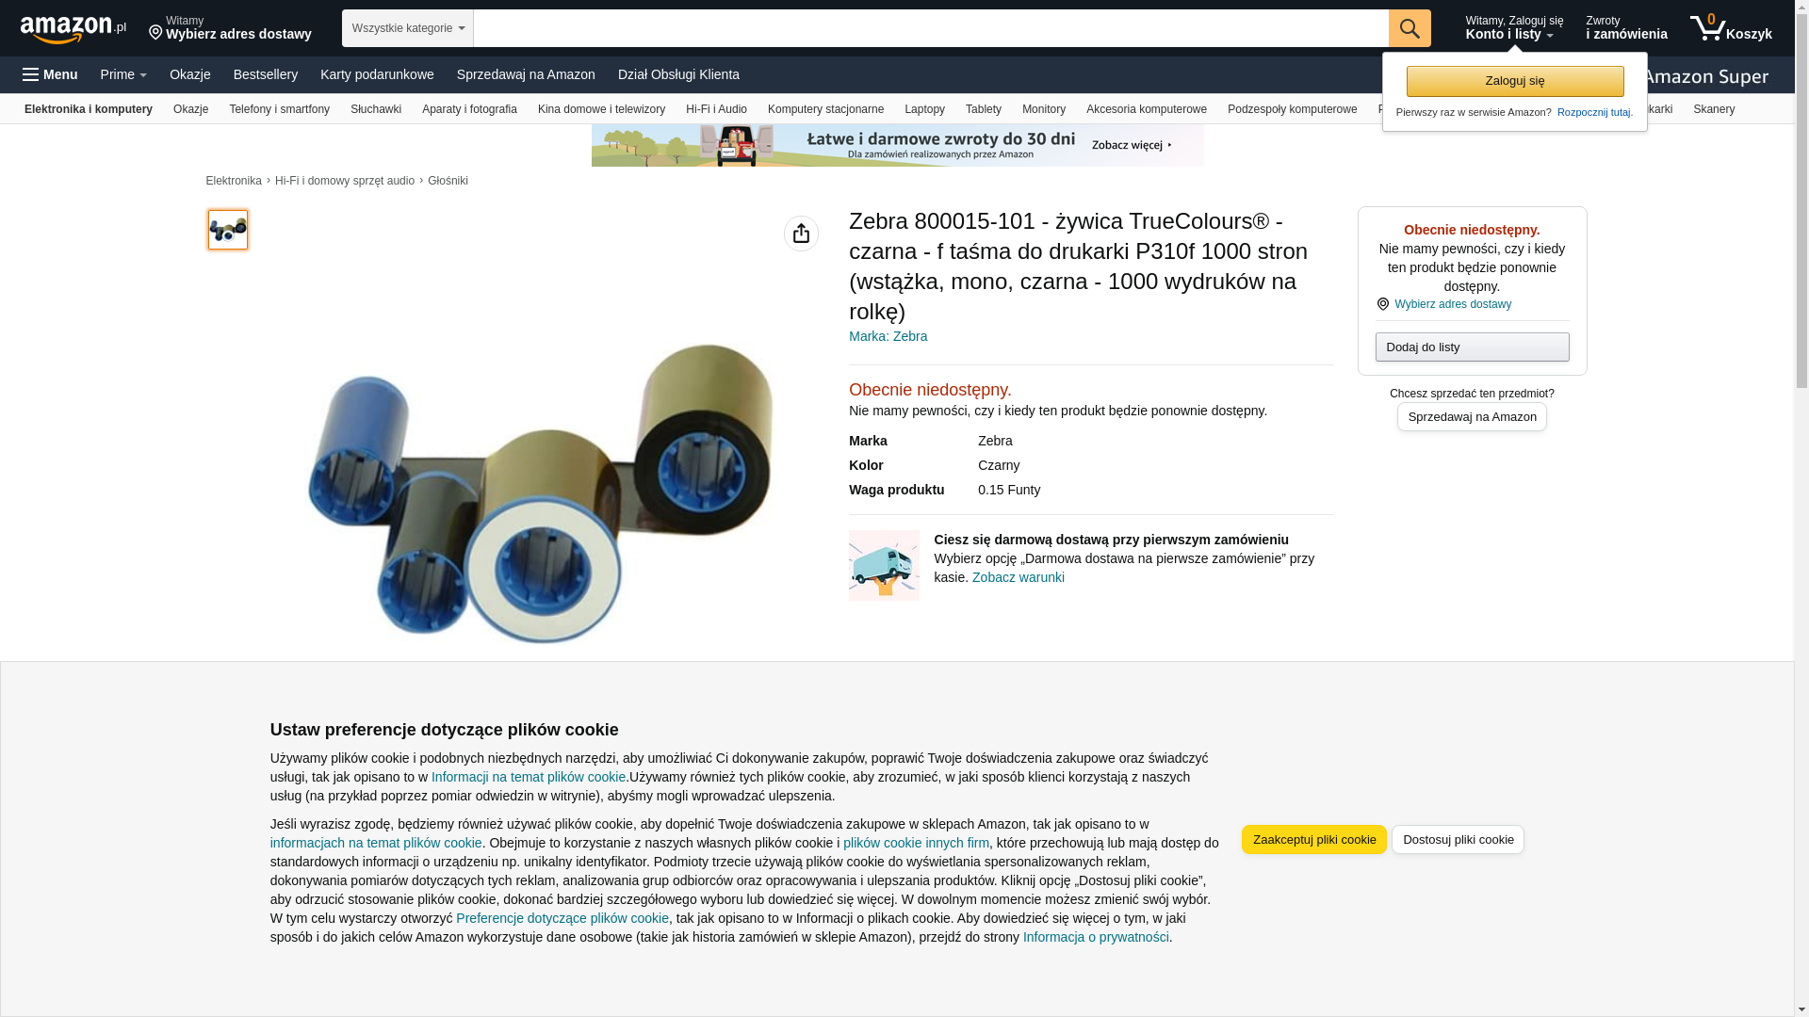The image size is (1809, 1017).
Task: Click into the main search field
Action: point(931,28)
